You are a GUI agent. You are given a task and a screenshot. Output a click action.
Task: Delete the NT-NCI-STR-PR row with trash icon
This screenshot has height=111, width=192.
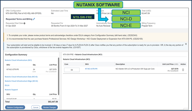183,70
